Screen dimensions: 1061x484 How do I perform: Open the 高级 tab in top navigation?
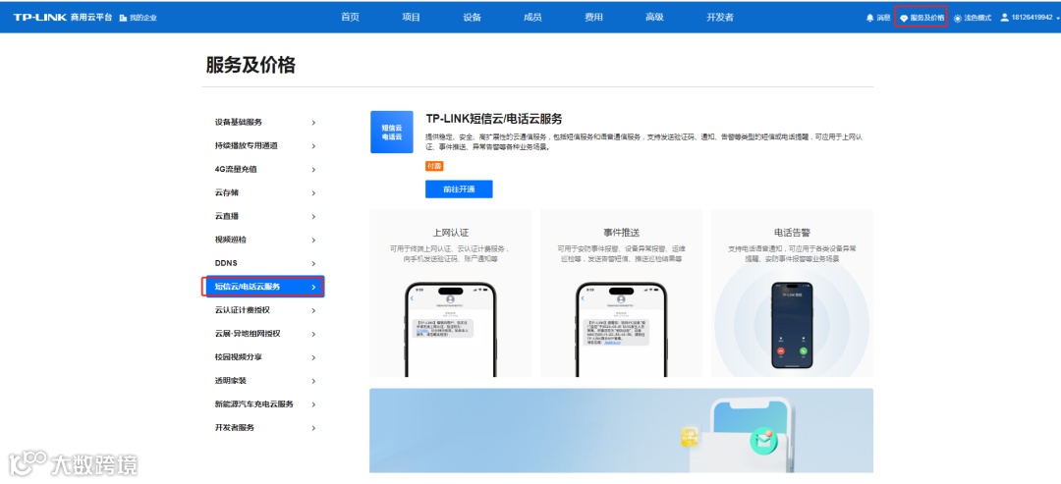point(654,18)
